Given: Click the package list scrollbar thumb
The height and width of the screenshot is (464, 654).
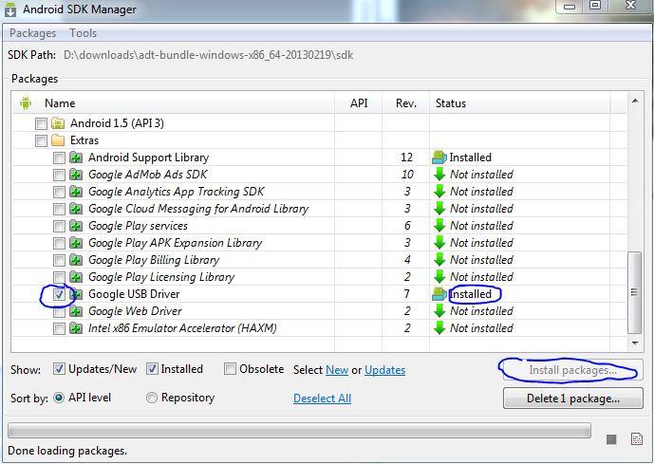Looking at the screenshot, I should point(635,292).
